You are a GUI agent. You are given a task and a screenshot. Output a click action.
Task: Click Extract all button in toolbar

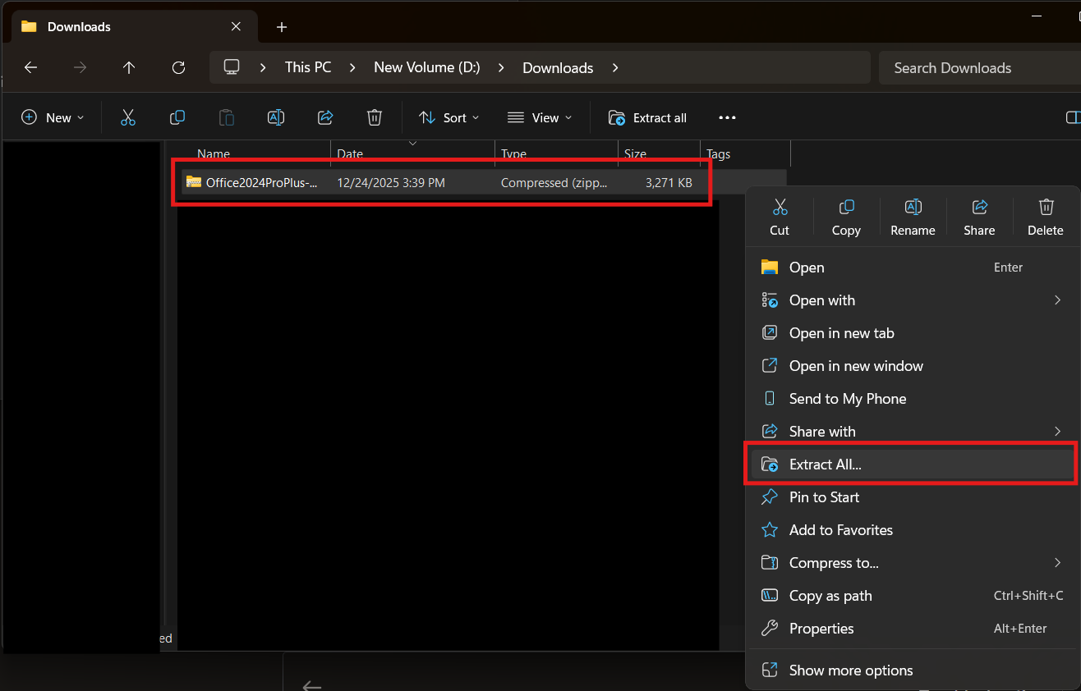[x=647, y=117]
